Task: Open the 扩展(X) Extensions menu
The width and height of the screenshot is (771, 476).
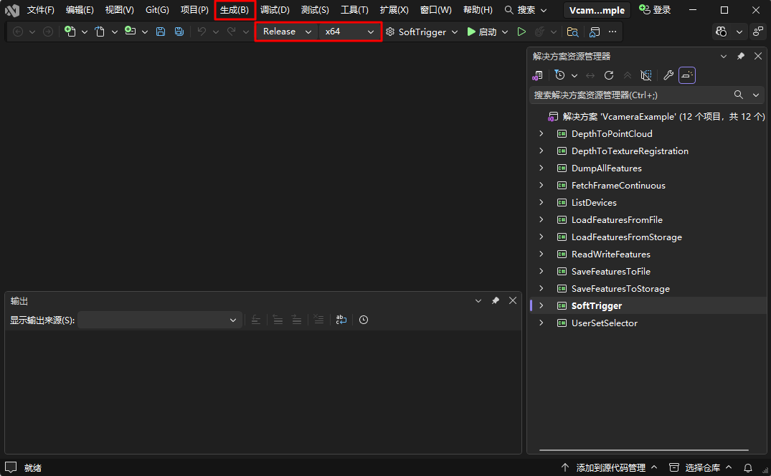Action: click(394, 10)
